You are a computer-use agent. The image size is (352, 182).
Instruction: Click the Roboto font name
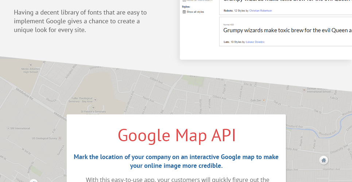click(228, 11)
